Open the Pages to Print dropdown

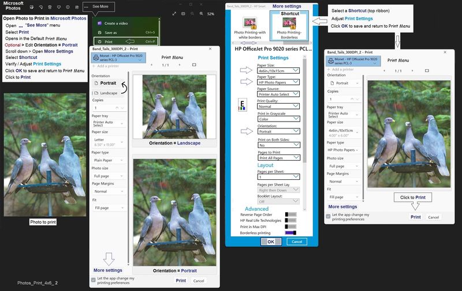[278, 157]
